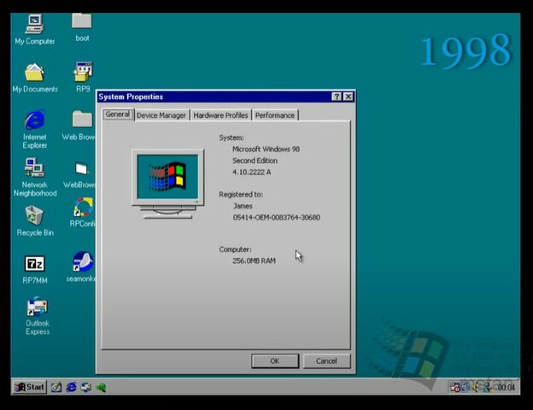The height and width of the screenshot is (410, 533).
Task: Open the Hardware Profiles tab
Action: point(220,115)
